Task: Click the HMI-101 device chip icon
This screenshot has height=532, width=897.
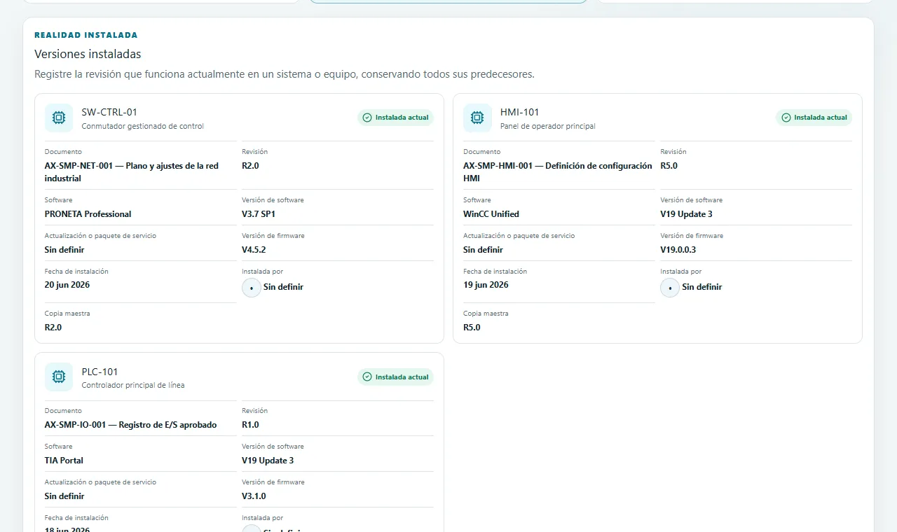Action: 477,118
